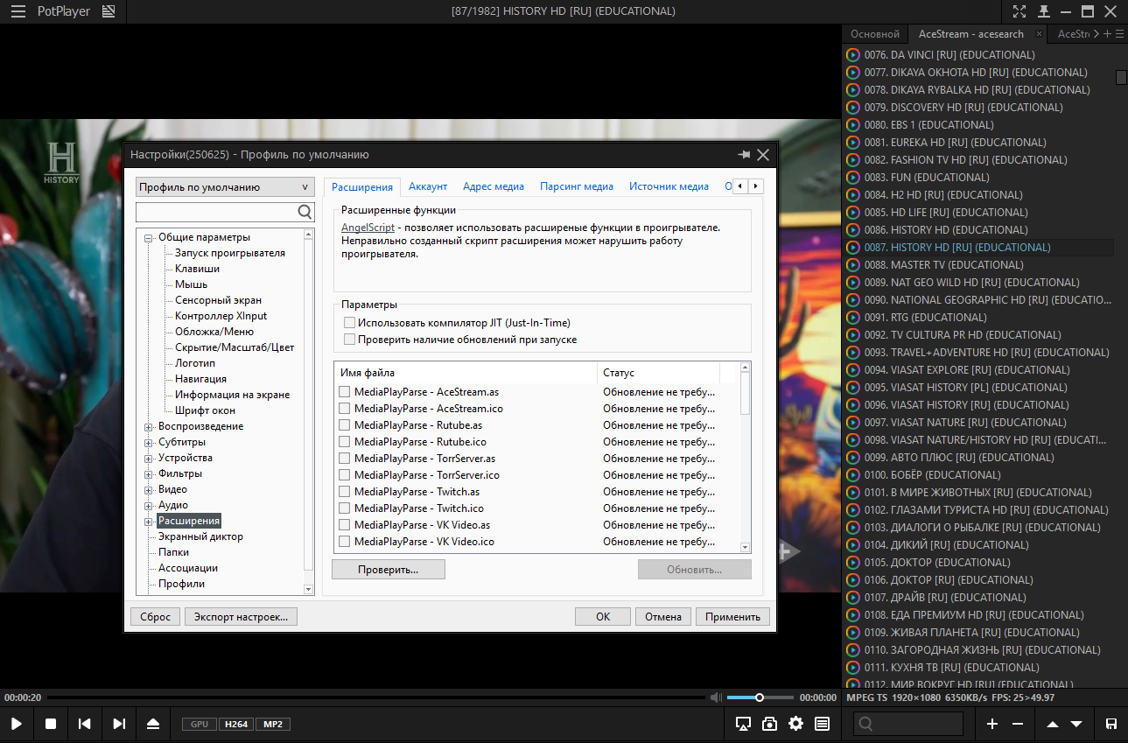Click the Eject/open file icon
Viewport: 1128px width, 743px height.
[153, 724]
